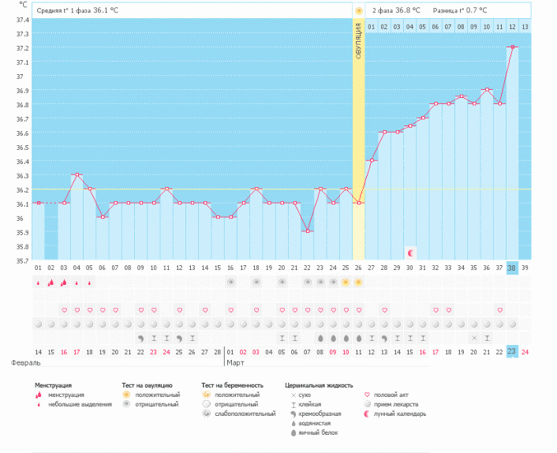Click the egg-white cervical fluid icon on day 23
Screen dimensions: 557x453
(x=320, y=339)
